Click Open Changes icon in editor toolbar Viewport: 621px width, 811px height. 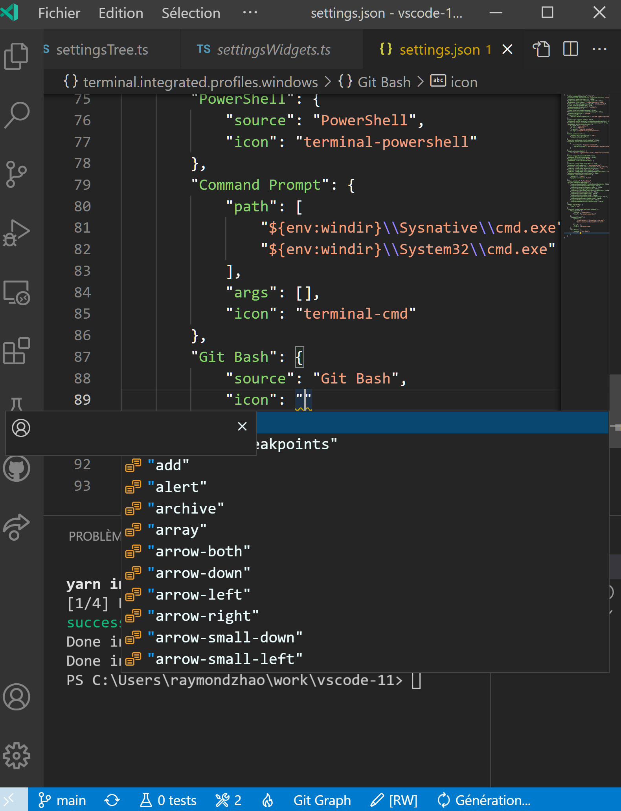541,49
